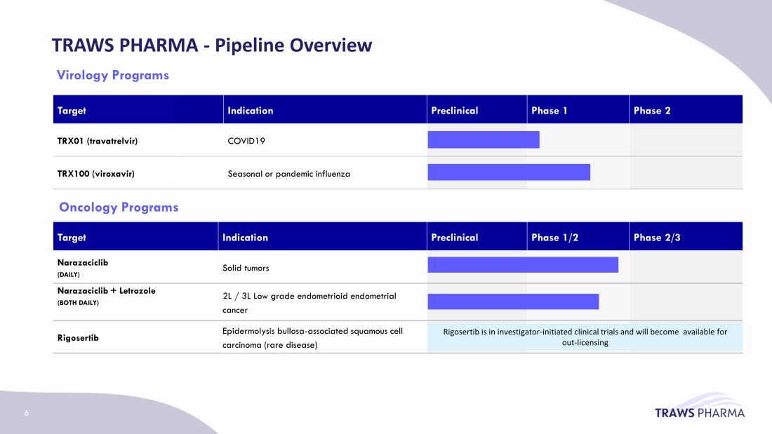
Task: Click the slide page number 6
Action: [x=27, y=413]
